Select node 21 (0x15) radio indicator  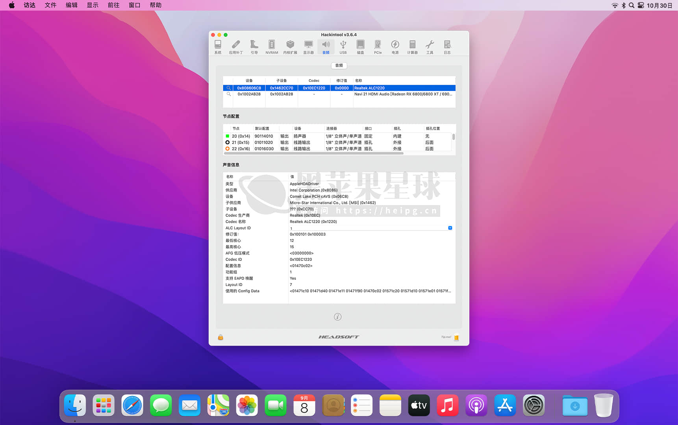click(x=228, y=142)
